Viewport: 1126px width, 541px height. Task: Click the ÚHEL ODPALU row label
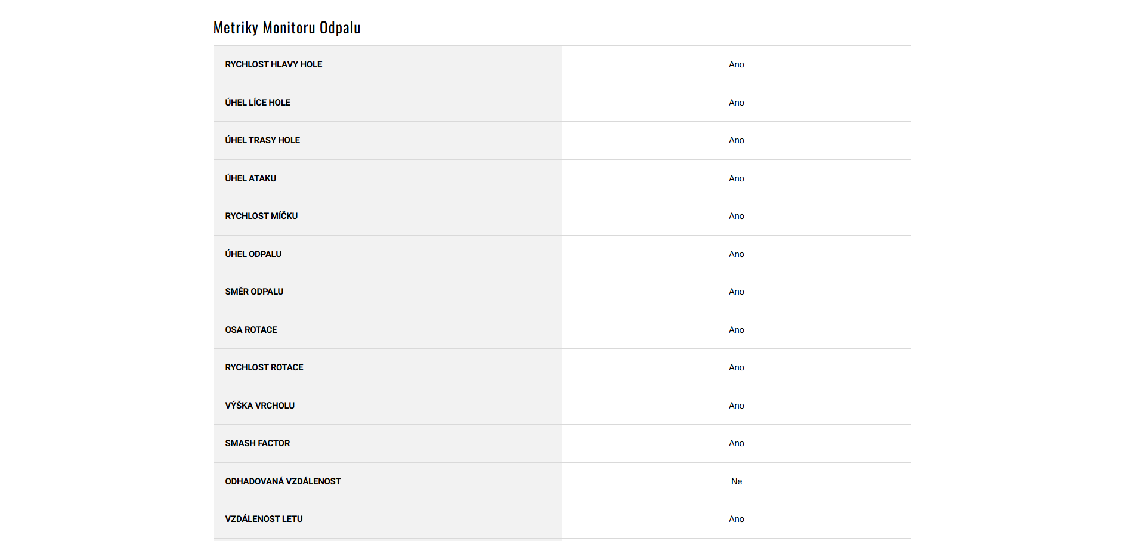tap(253, 254)
